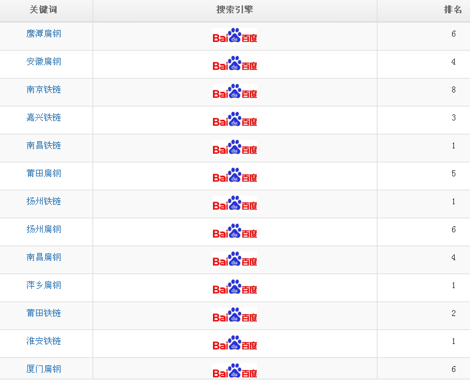Select the ranking cell of 嘉兴铁链
Screen dimensions: 470x380
click(453, 118)
